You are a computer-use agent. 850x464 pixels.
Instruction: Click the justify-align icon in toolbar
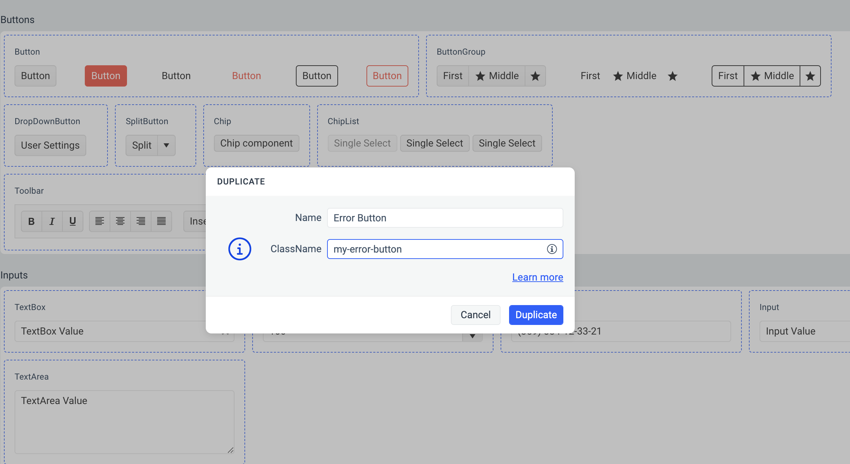pos(161,220)
